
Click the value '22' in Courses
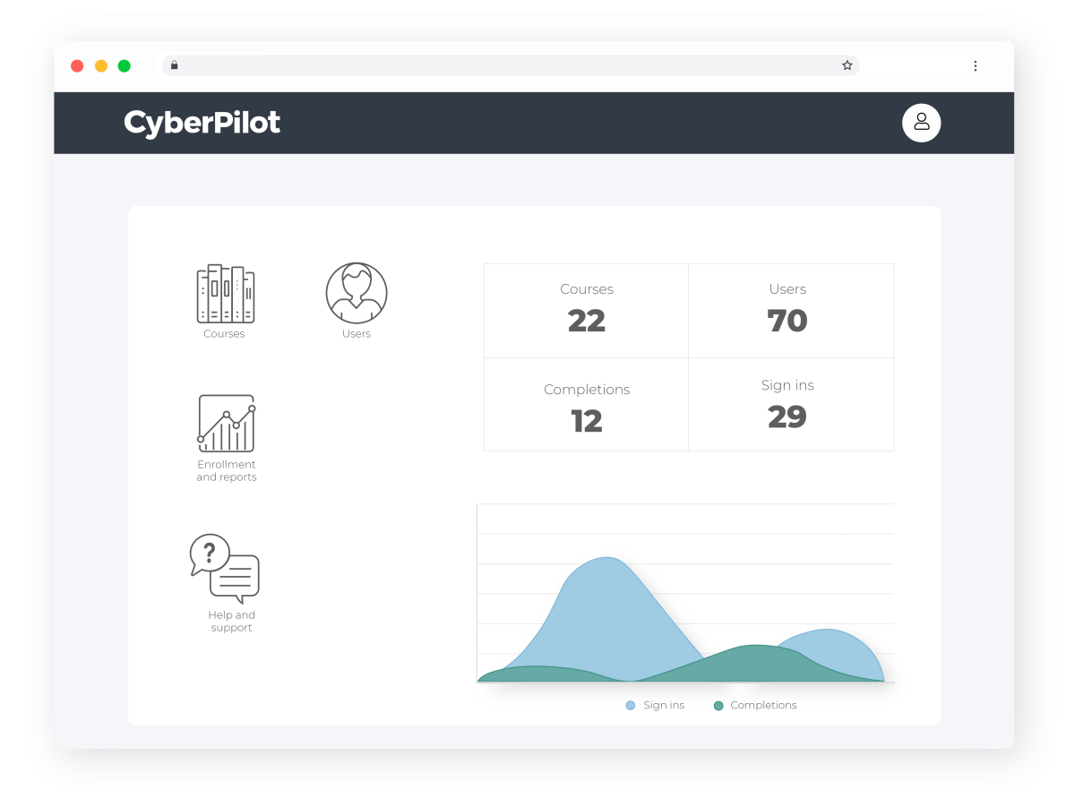(x=587, y=321)
